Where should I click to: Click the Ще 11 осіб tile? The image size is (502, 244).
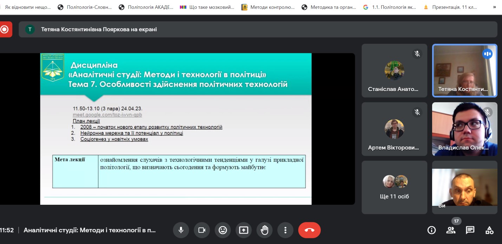(394, 187)
